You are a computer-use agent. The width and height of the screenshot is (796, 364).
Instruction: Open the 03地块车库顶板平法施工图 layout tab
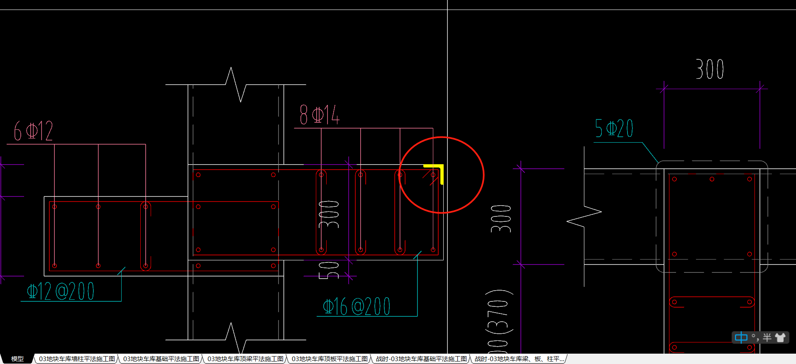330,359
